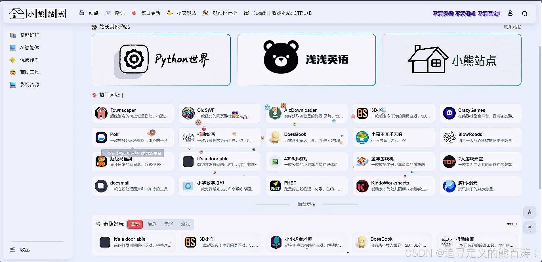Click the 腾讯-混元 icon
Screen dimensions: 542x262
(x=449, y=186)
